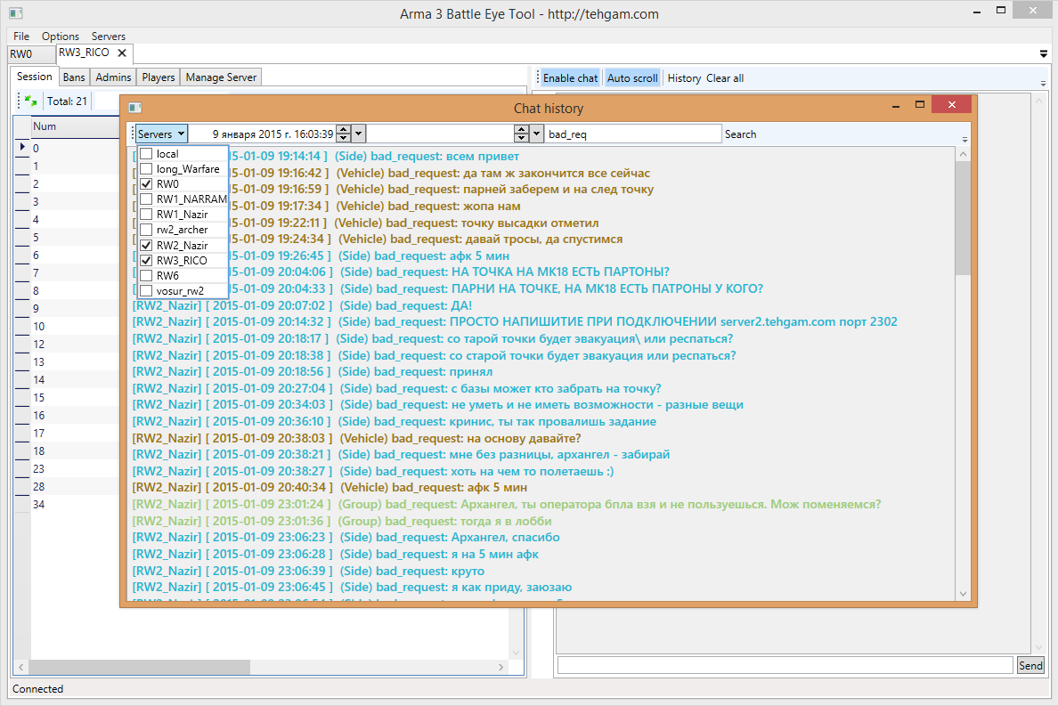Uncheck the RW3_RICO server checkbox

146,260
